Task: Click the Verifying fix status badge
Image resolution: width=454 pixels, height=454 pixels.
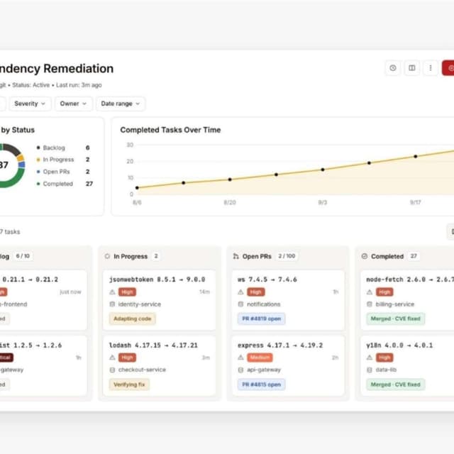Action: (129, 384)
